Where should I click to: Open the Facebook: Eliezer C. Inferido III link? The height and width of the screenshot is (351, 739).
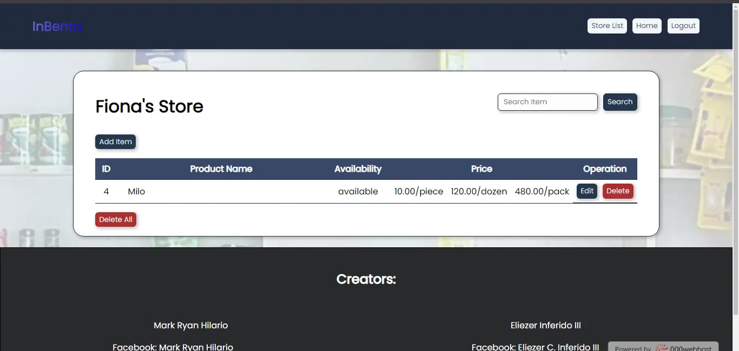(x=535, y=347)
